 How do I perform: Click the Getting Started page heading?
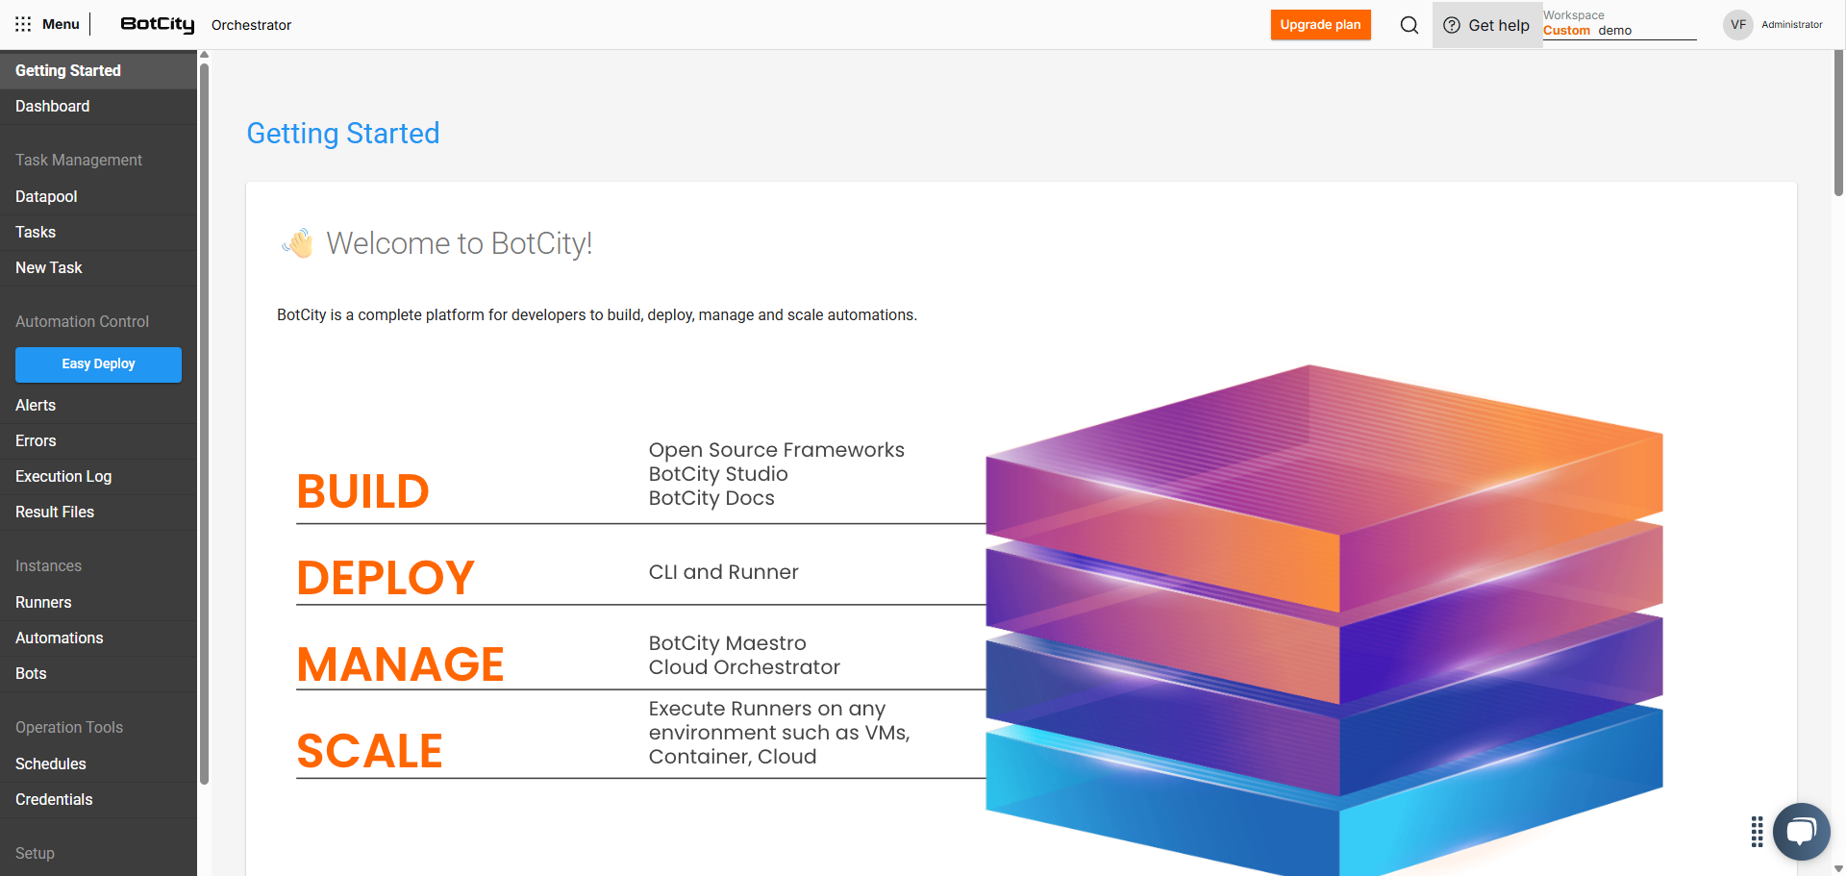(343, 134)
